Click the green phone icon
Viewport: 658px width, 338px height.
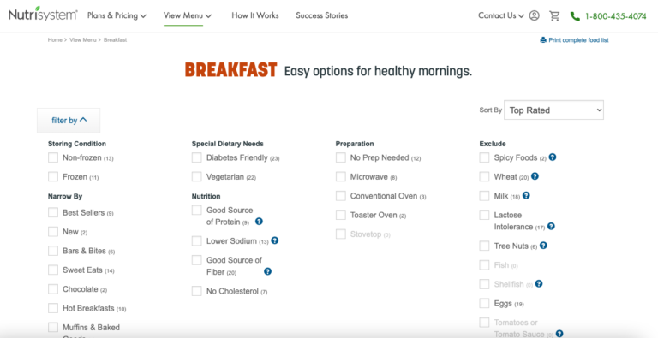(x=575, y=16)
